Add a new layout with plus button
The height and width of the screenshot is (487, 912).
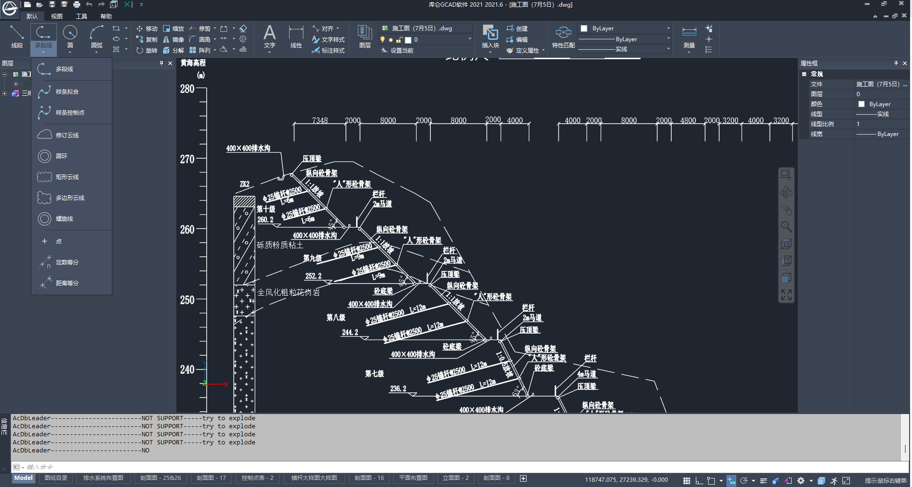click(523, 478)
